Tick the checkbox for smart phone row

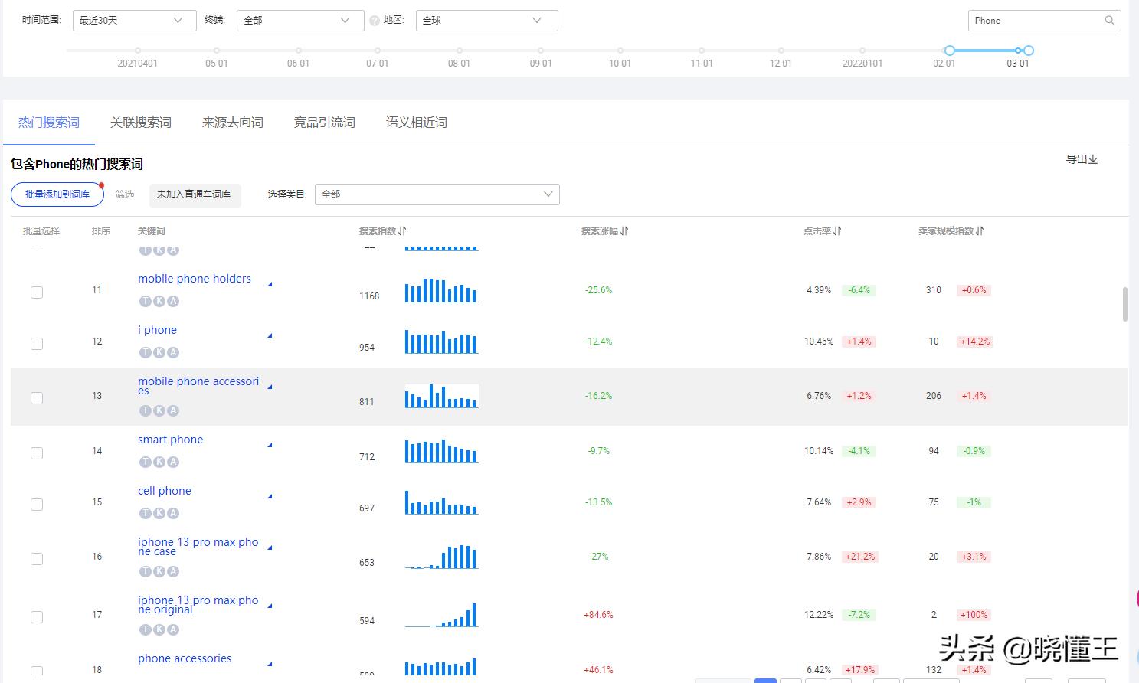37,453
